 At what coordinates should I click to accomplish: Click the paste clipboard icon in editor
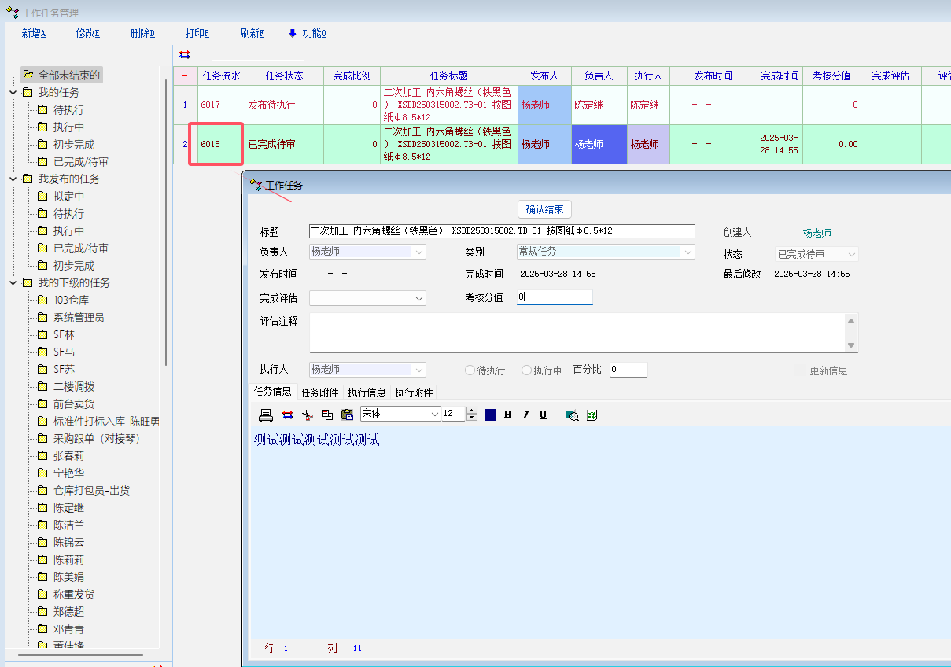click(x=347, y=415)
